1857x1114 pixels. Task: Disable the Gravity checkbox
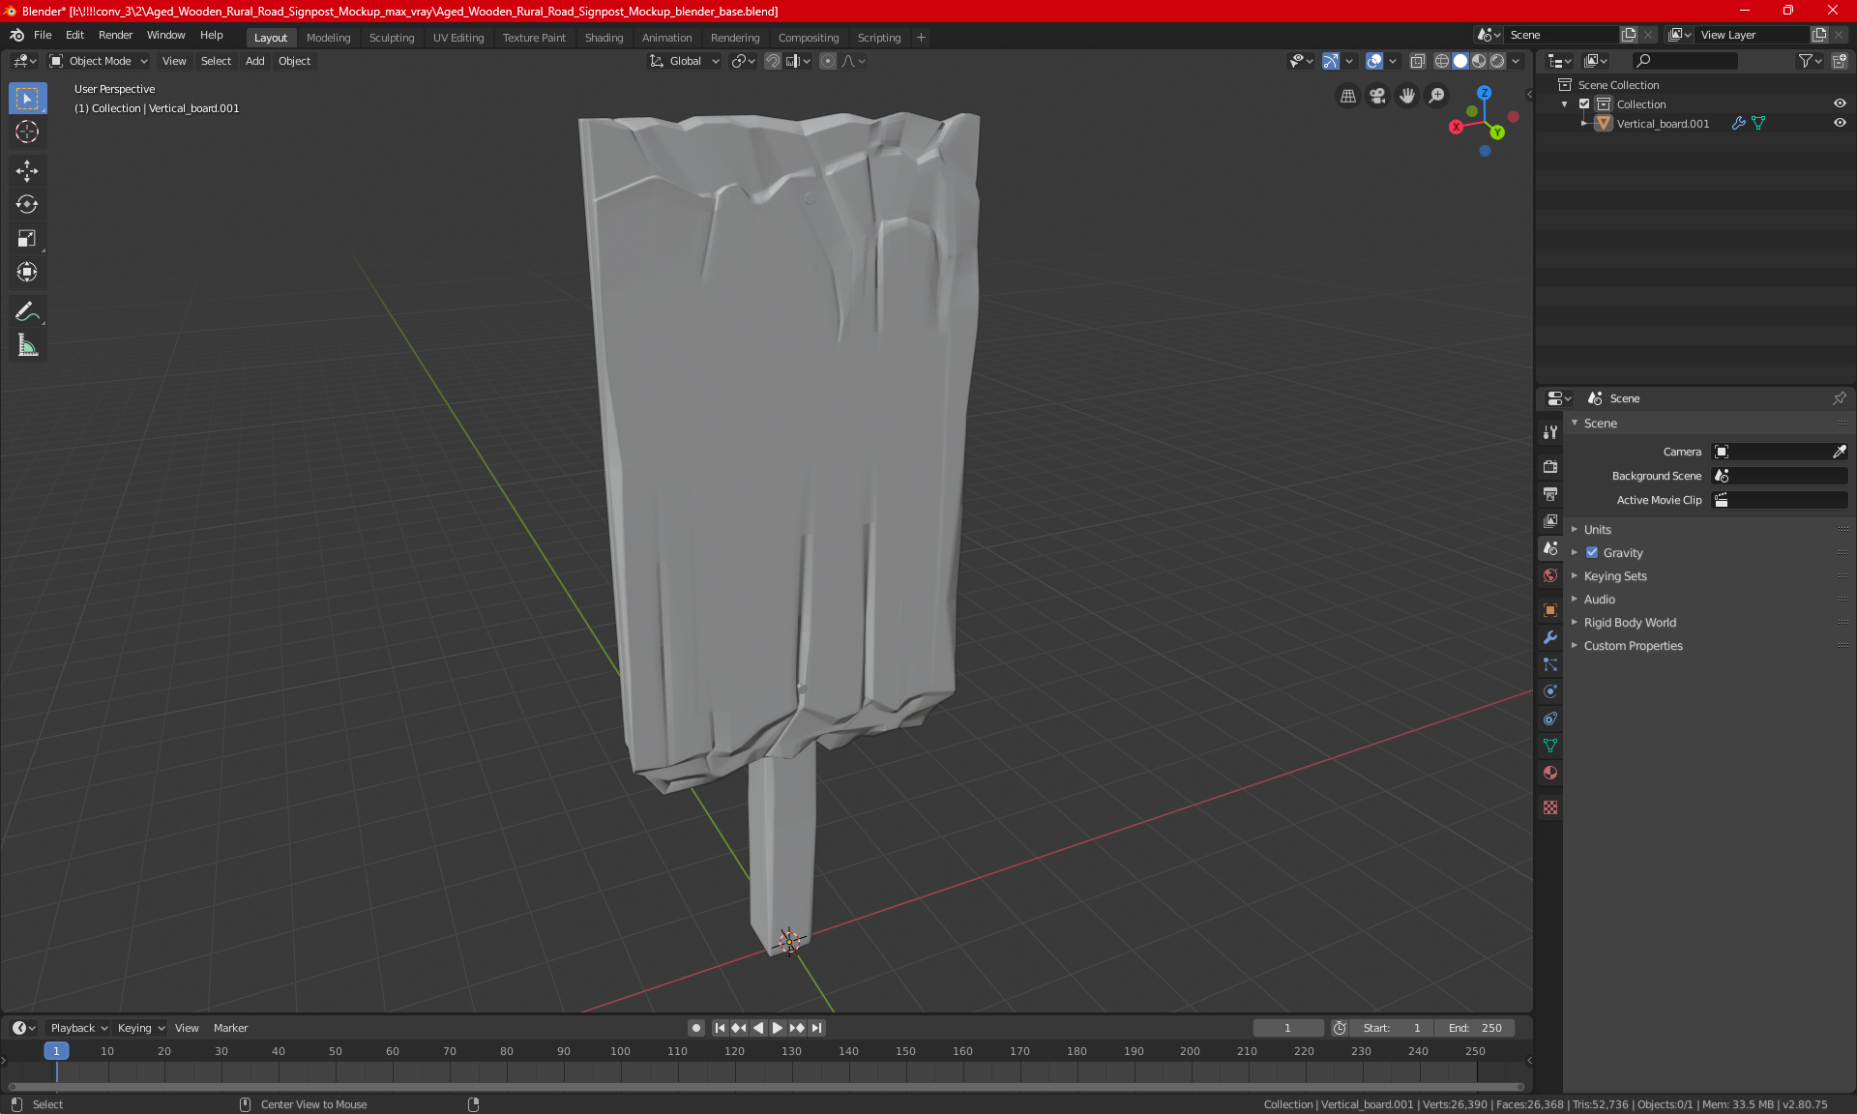click(x=1592, y=553)
